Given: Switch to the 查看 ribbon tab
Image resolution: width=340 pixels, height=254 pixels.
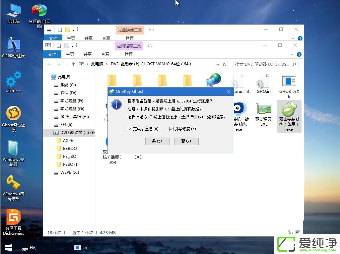Looking at the screenshot, I should 105,54.
